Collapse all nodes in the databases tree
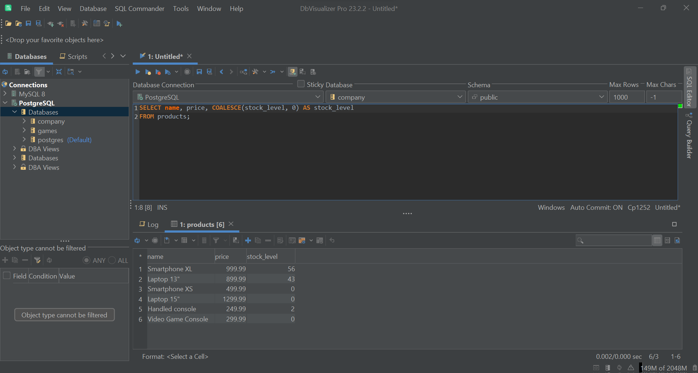Viewport: 698px width, 373px height. tap(59, 72)
